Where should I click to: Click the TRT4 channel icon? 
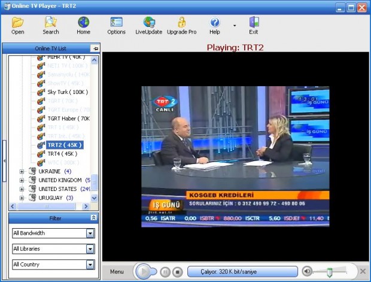(41, 154)
